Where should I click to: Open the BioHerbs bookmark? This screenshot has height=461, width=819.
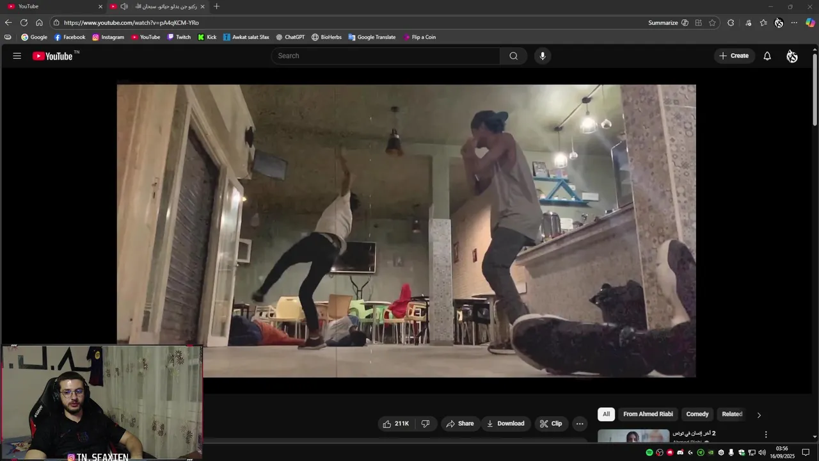(x=326, y=37)
